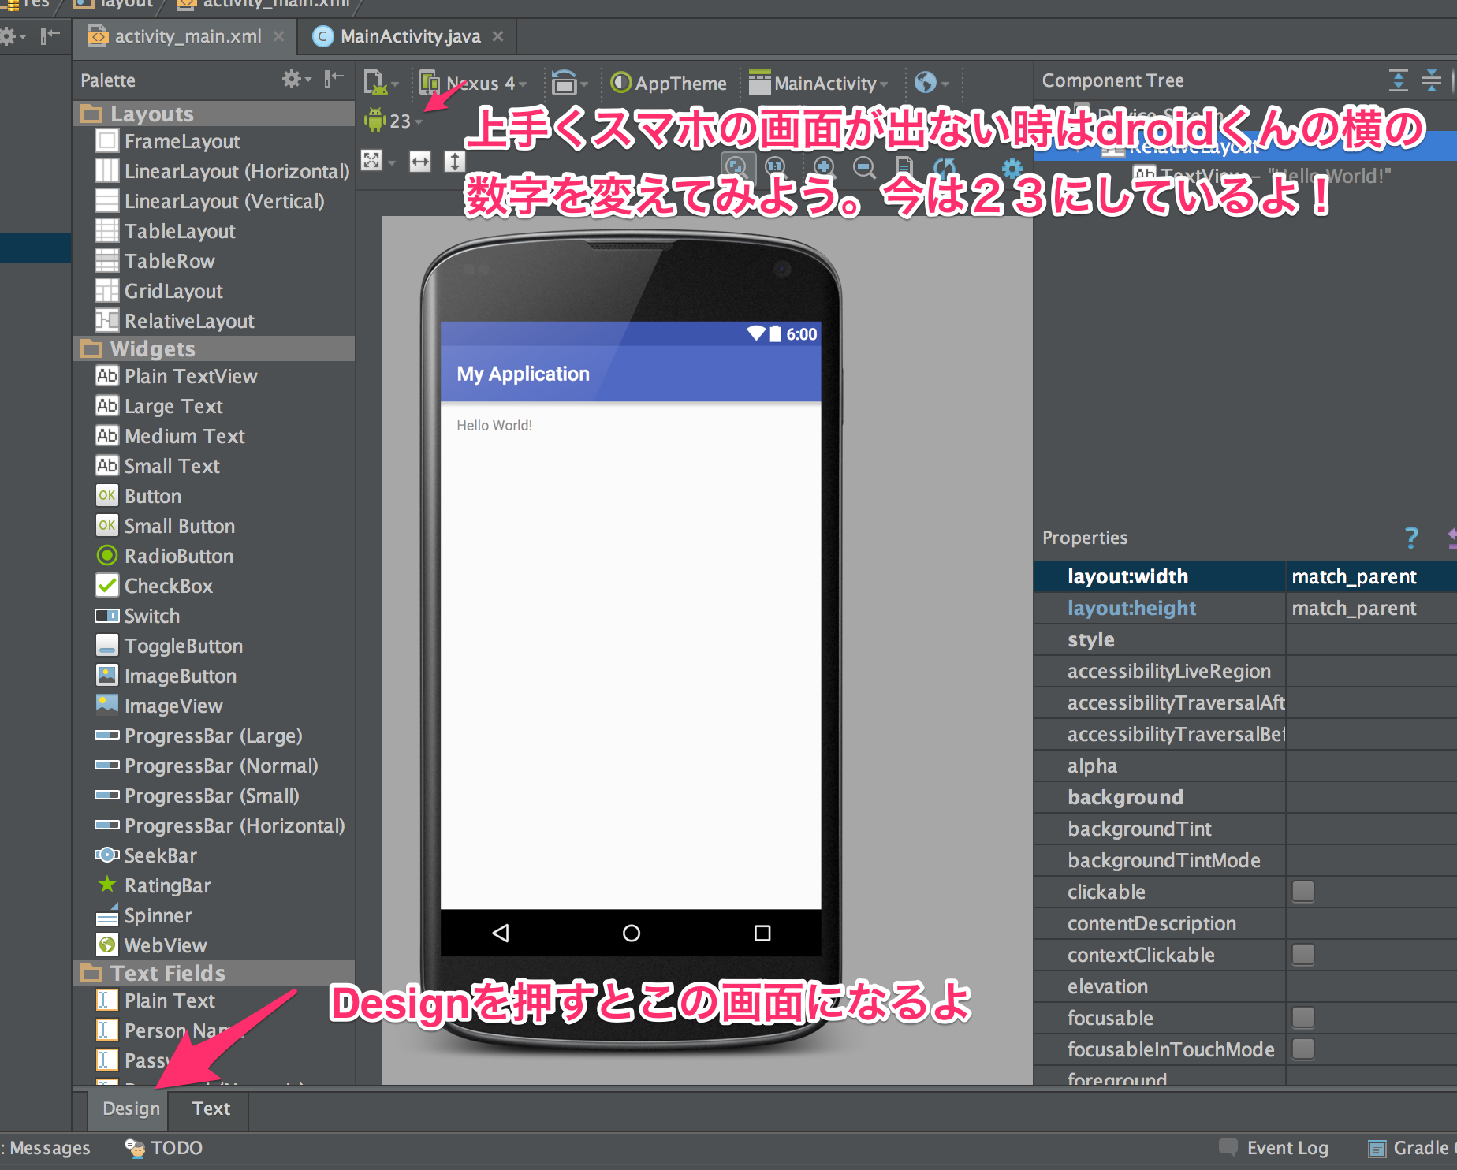Click the layout:width match_parent value

(x=1371, y=576)
